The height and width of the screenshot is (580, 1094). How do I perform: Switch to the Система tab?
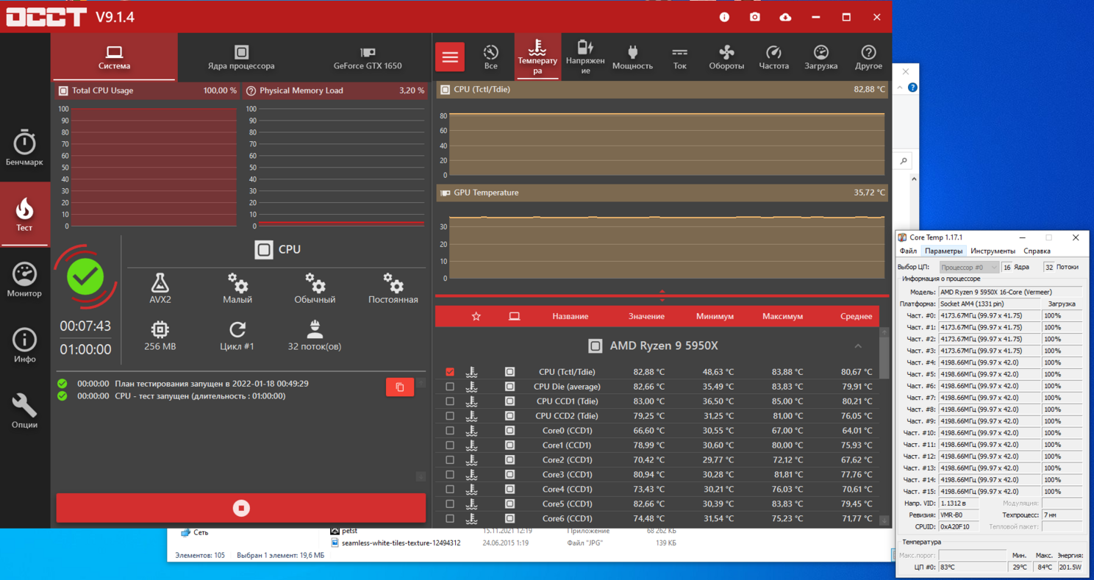click(114, 57)
